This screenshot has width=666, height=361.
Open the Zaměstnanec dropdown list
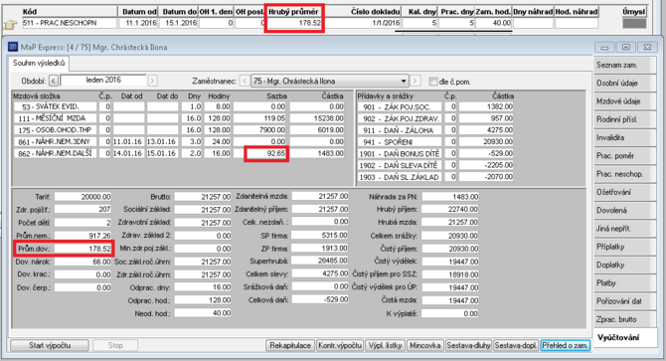[x=404, y=81]
